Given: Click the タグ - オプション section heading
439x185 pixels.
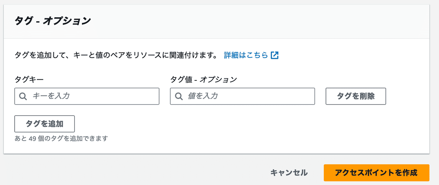Looking at the screenshot, I should (52, 21).
